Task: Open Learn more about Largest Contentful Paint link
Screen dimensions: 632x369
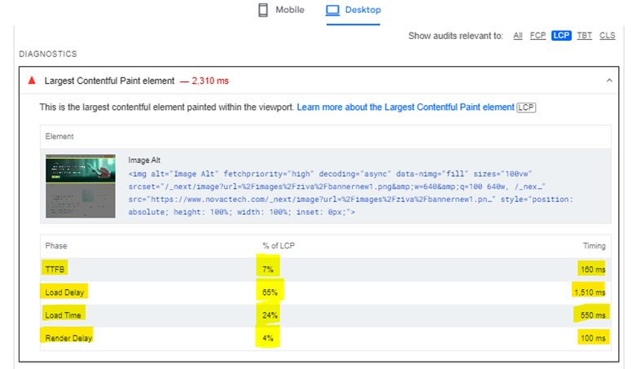Action: pyautogui.click(x=405, y=108)
